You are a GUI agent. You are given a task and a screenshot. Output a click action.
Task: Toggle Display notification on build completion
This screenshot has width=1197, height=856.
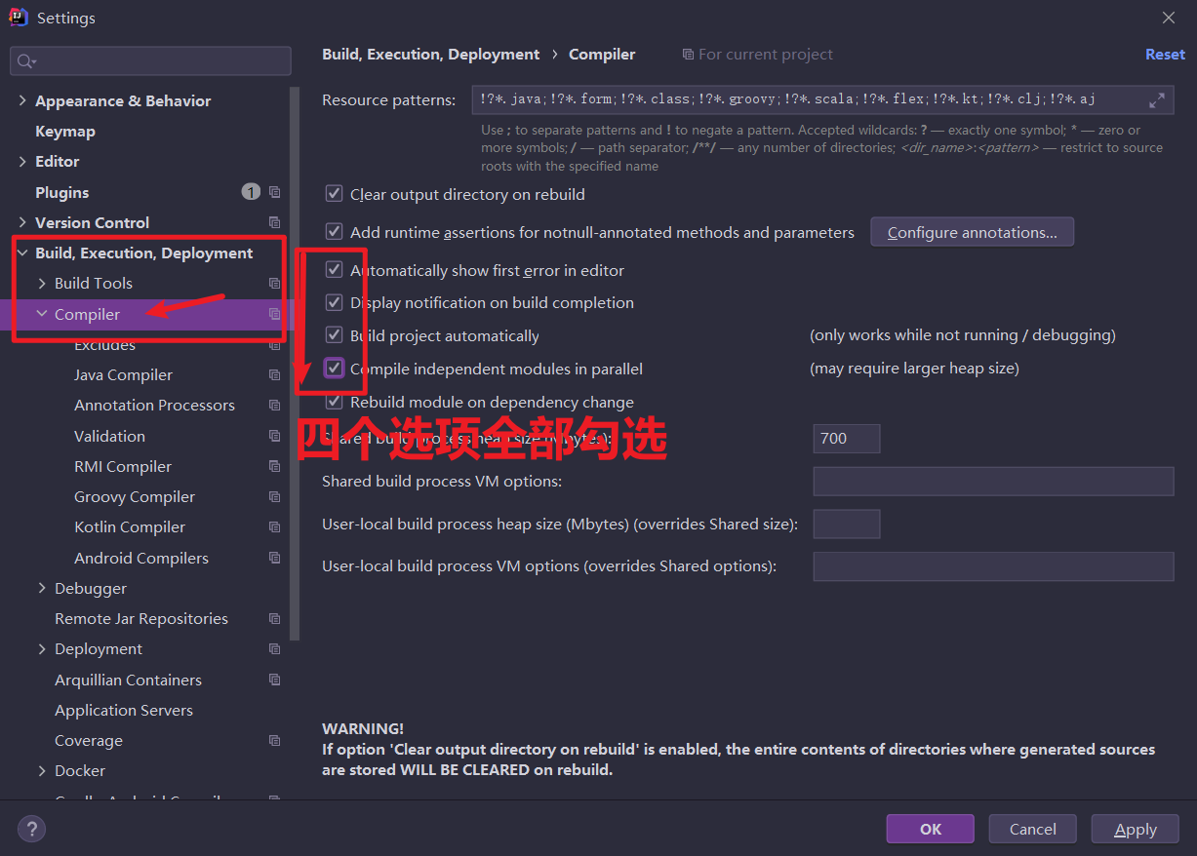pos(334,302)
